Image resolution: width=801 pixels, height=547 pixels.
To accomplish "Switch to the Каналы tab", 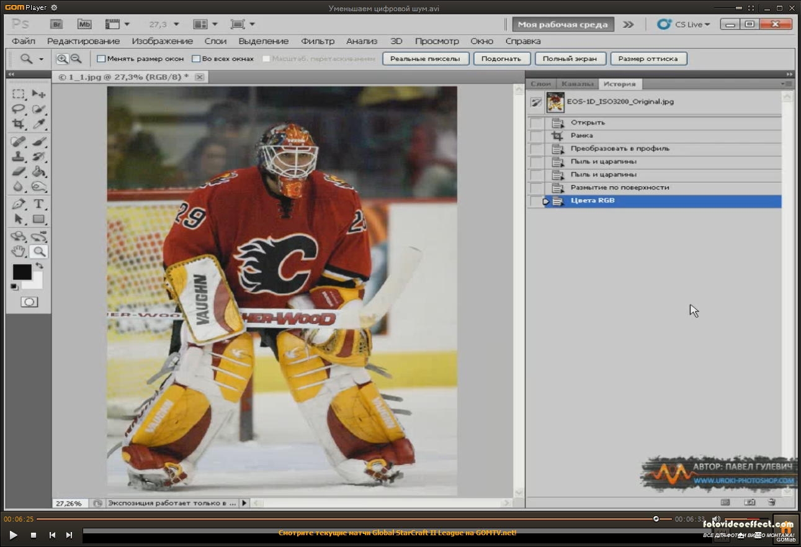I will tap(578, 84).
